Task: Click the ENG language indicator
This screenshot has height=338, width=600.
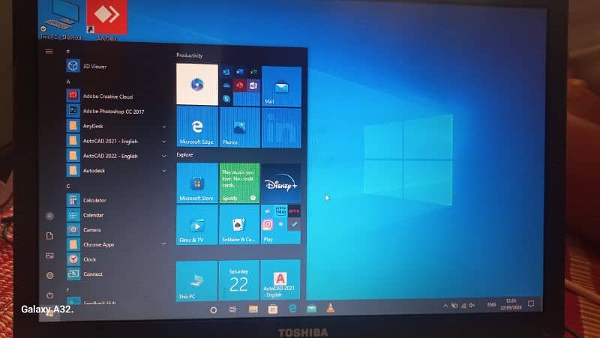Action: click(x=491, y=305)
